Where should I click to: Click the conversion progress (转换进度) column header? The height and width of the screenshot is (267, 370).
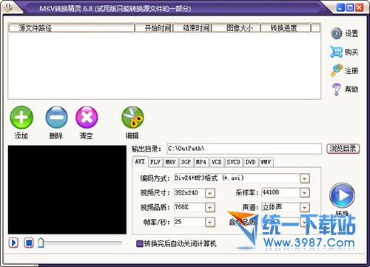click(286, 28)
